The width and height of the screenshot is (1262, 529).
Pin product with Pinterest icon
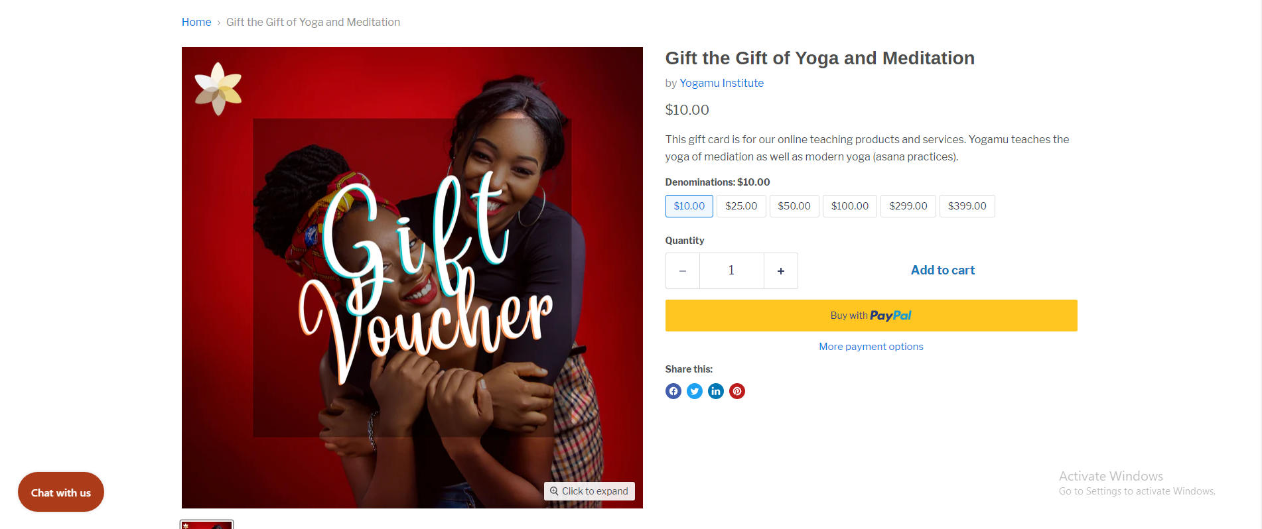pyautogui.click(x=736, y=391)
